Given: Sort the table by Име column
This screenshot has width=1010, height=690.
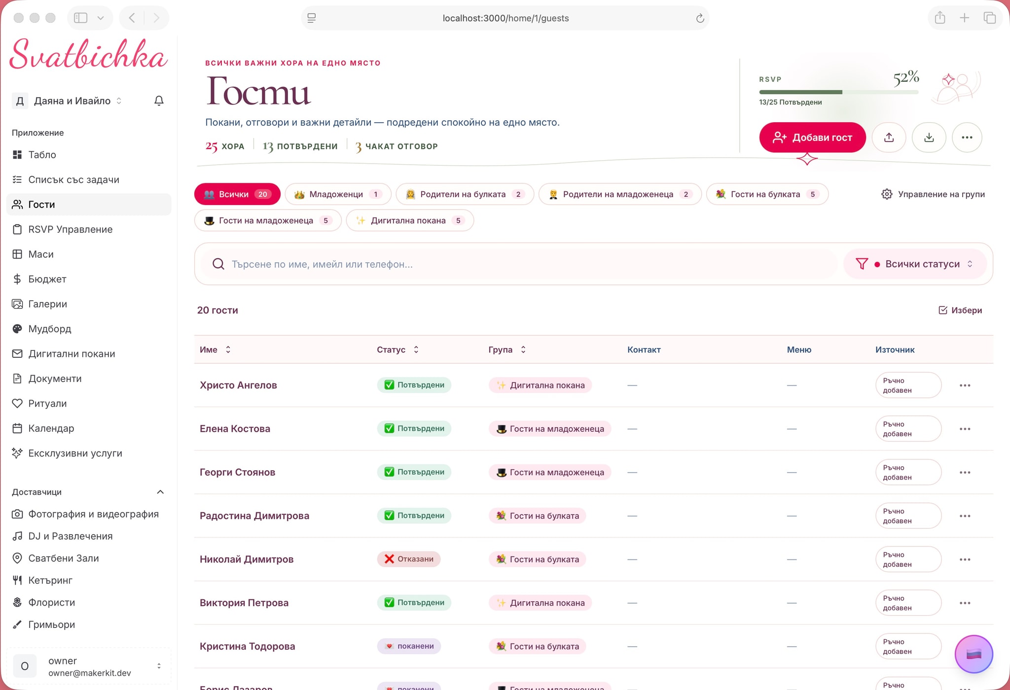Looking at the screenshot, I should pyautogui.click(x=215, y=349).
